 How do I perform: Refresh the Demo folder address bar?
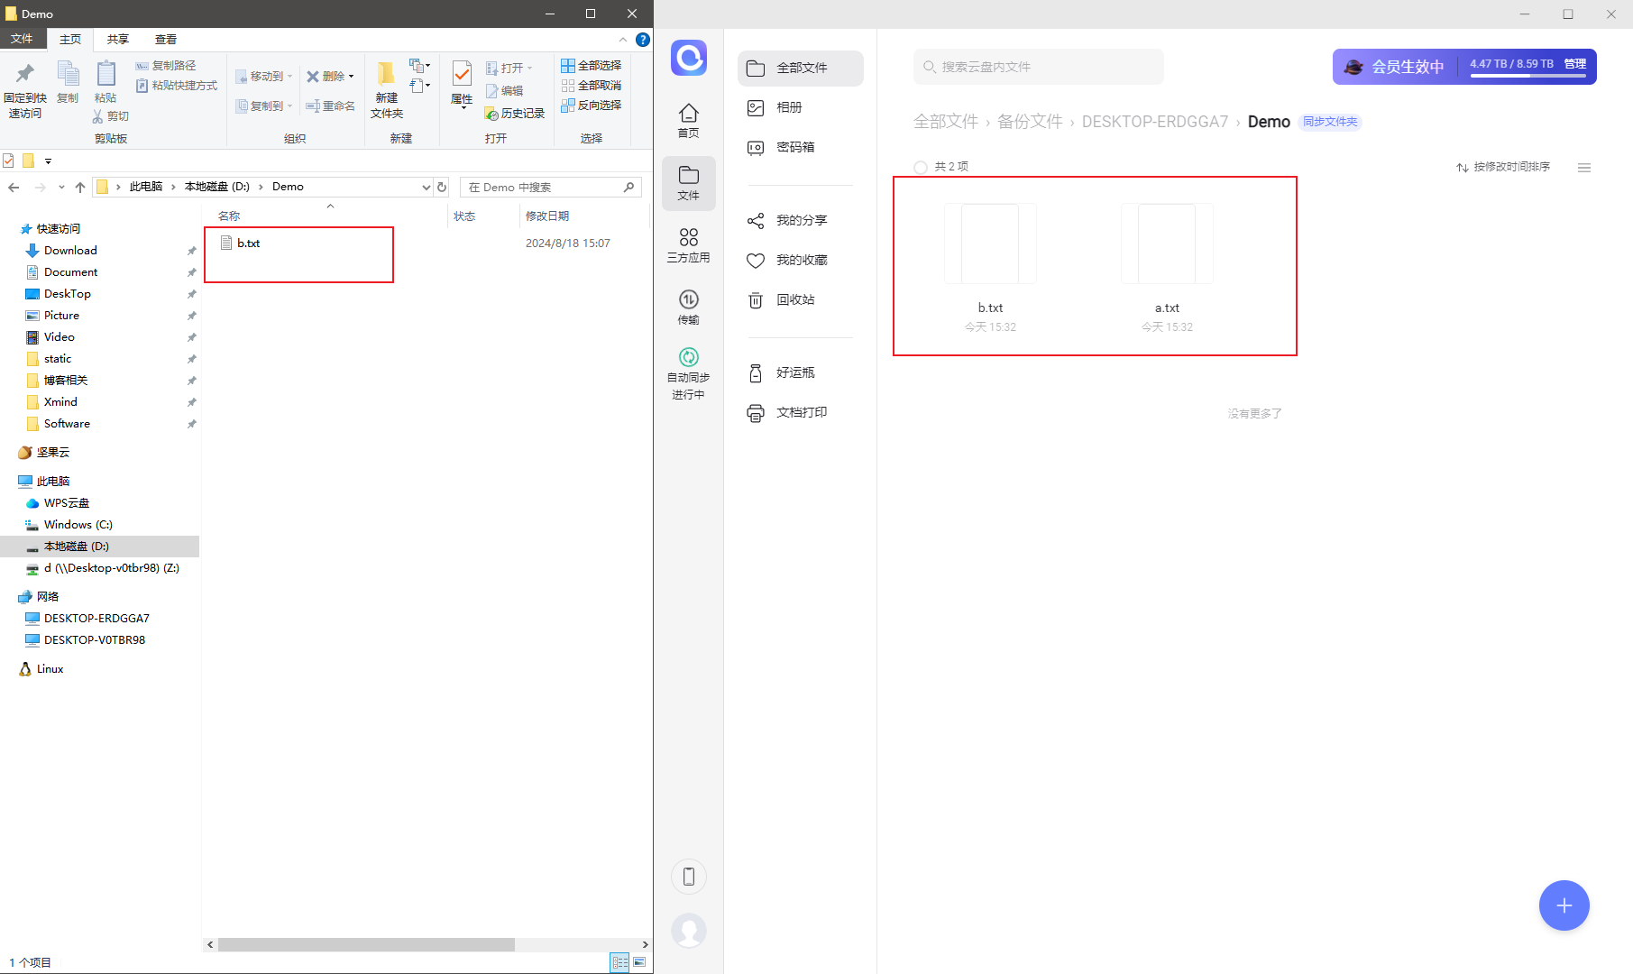[442, 188]
